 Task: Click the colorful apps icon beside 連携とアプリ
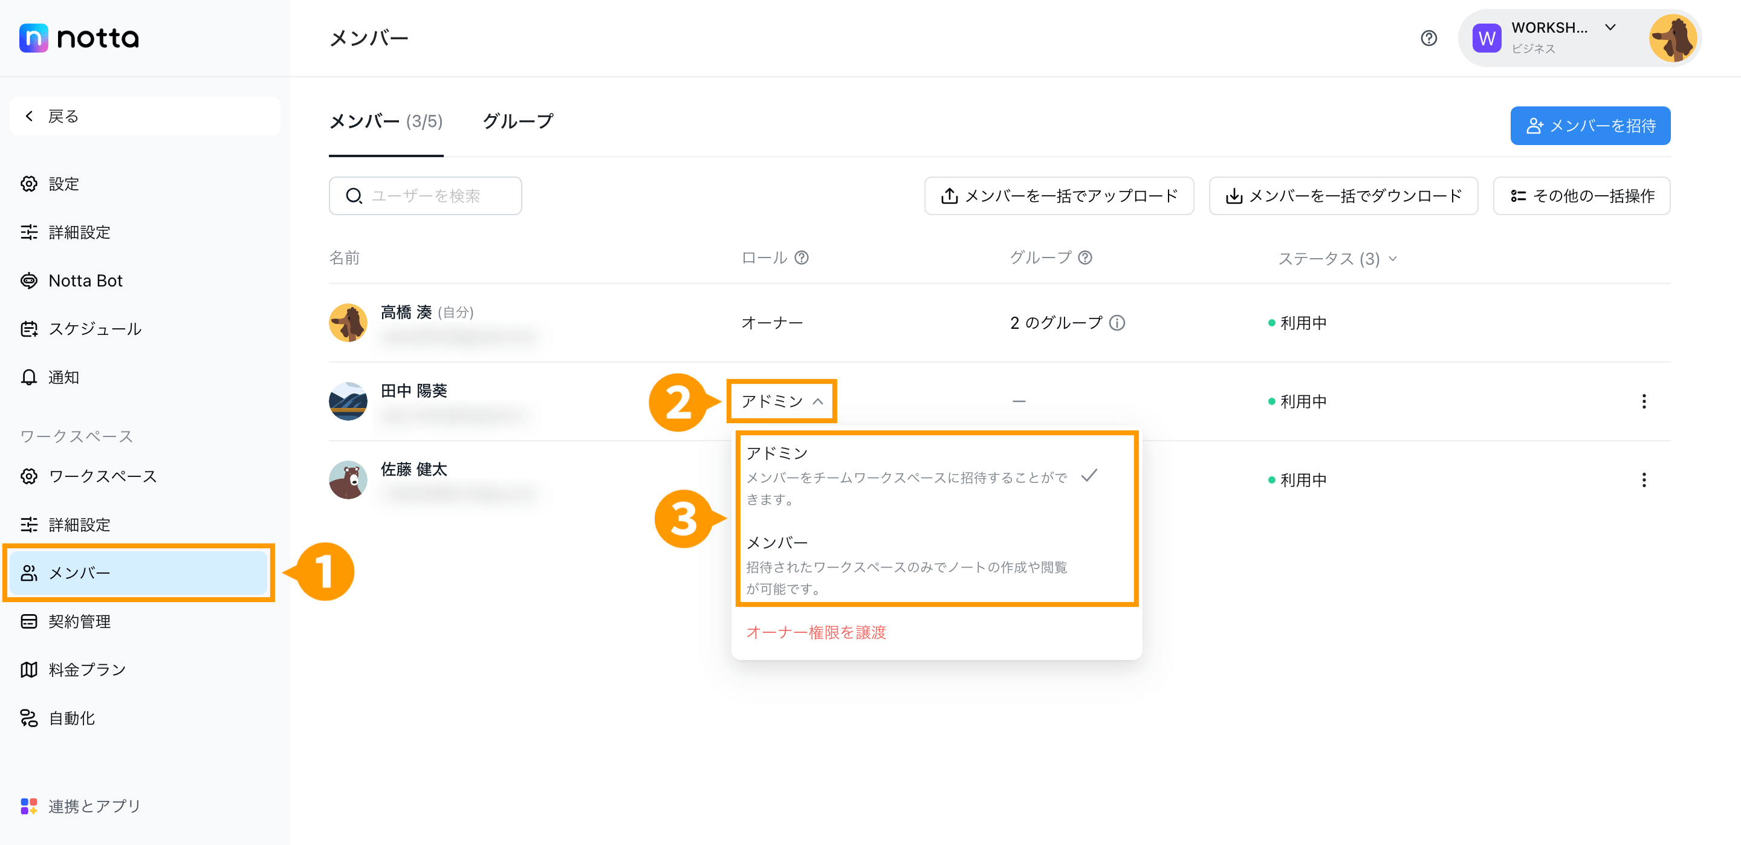tap(28, 806)
